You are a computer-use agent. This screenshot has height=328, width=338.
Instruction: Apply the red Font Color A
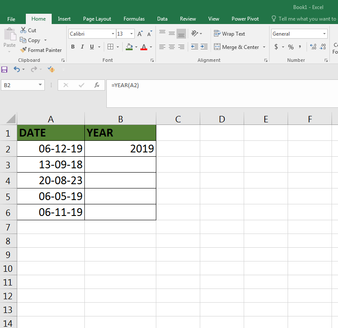click(144, 47)
